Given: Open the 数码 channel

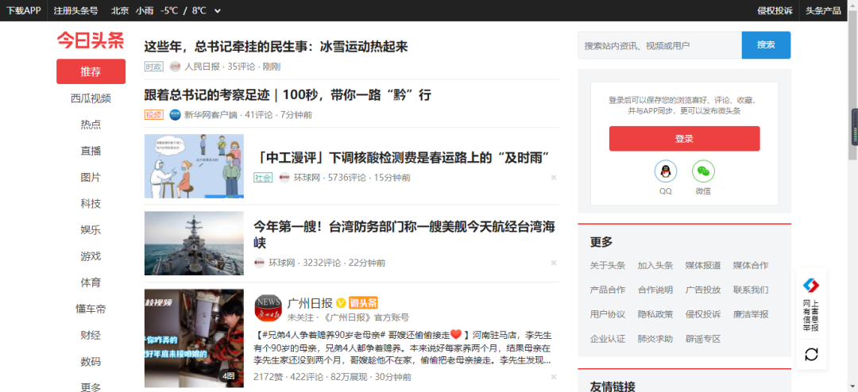Looking at the screenshot, I should coord(91,361).
